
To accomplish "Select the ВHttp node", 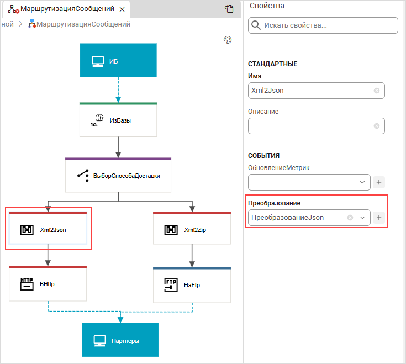I will [48, 284].
